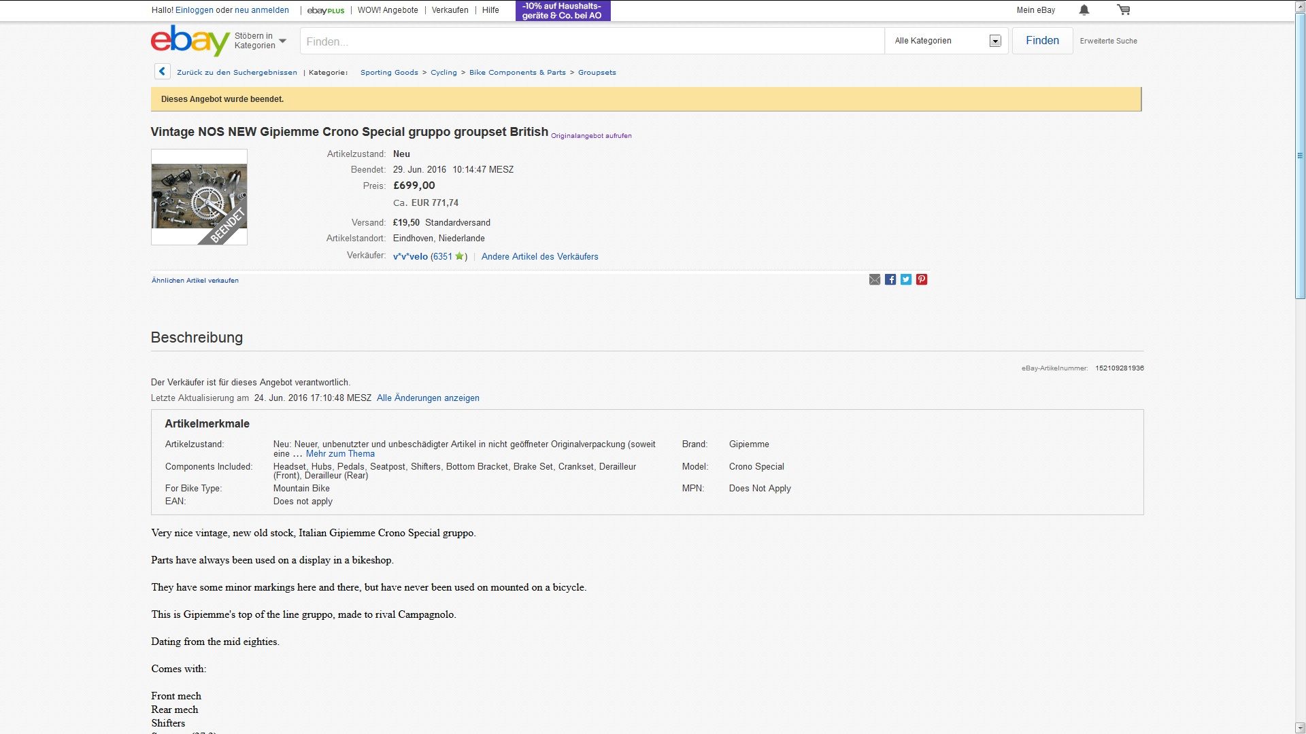Click the back arrow to search results
This screenshot has width=1306, height=734.
pyautogui.click(x=162, y=72)
